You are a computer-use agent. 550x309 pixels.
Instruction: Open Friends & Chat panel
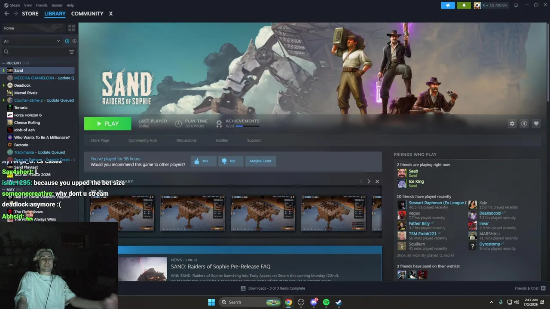click(530, 288)
